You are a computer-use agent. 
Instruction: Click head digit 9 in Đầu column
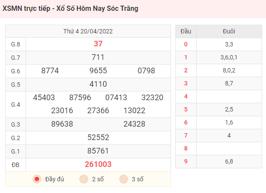[186, 161]
